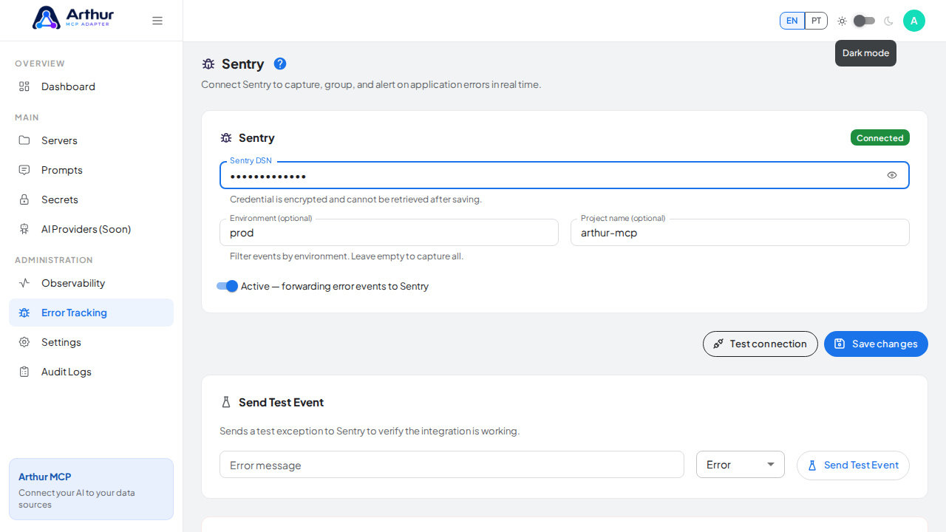The width and height of the screenshot is (946, 532).
Task: Click the Audit Logs clipboard icon
Action: click(x=24, y=372)
